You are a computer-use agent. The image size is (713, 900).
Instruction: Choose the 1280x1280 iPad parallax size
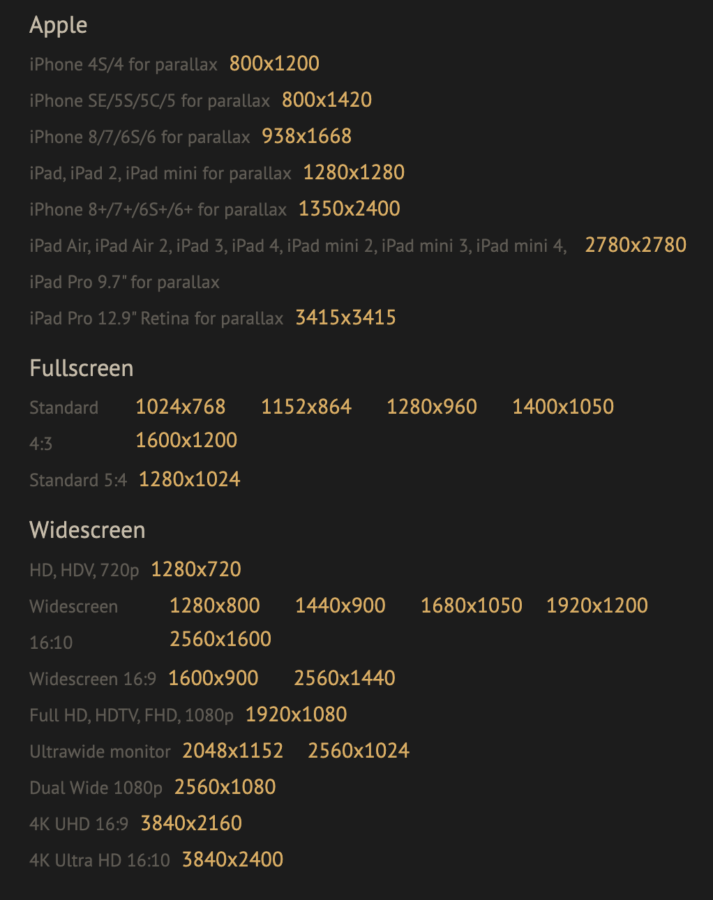pos(354,172)
